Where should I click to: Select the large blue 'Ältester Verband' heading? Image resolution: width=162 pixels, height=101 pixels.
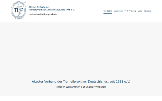coord(81,82)
